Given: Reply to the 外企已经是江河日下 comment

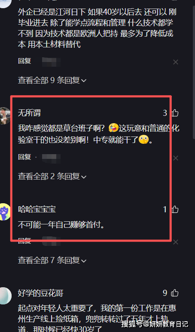Looking at the screenshot, I should tap(24, 61).
